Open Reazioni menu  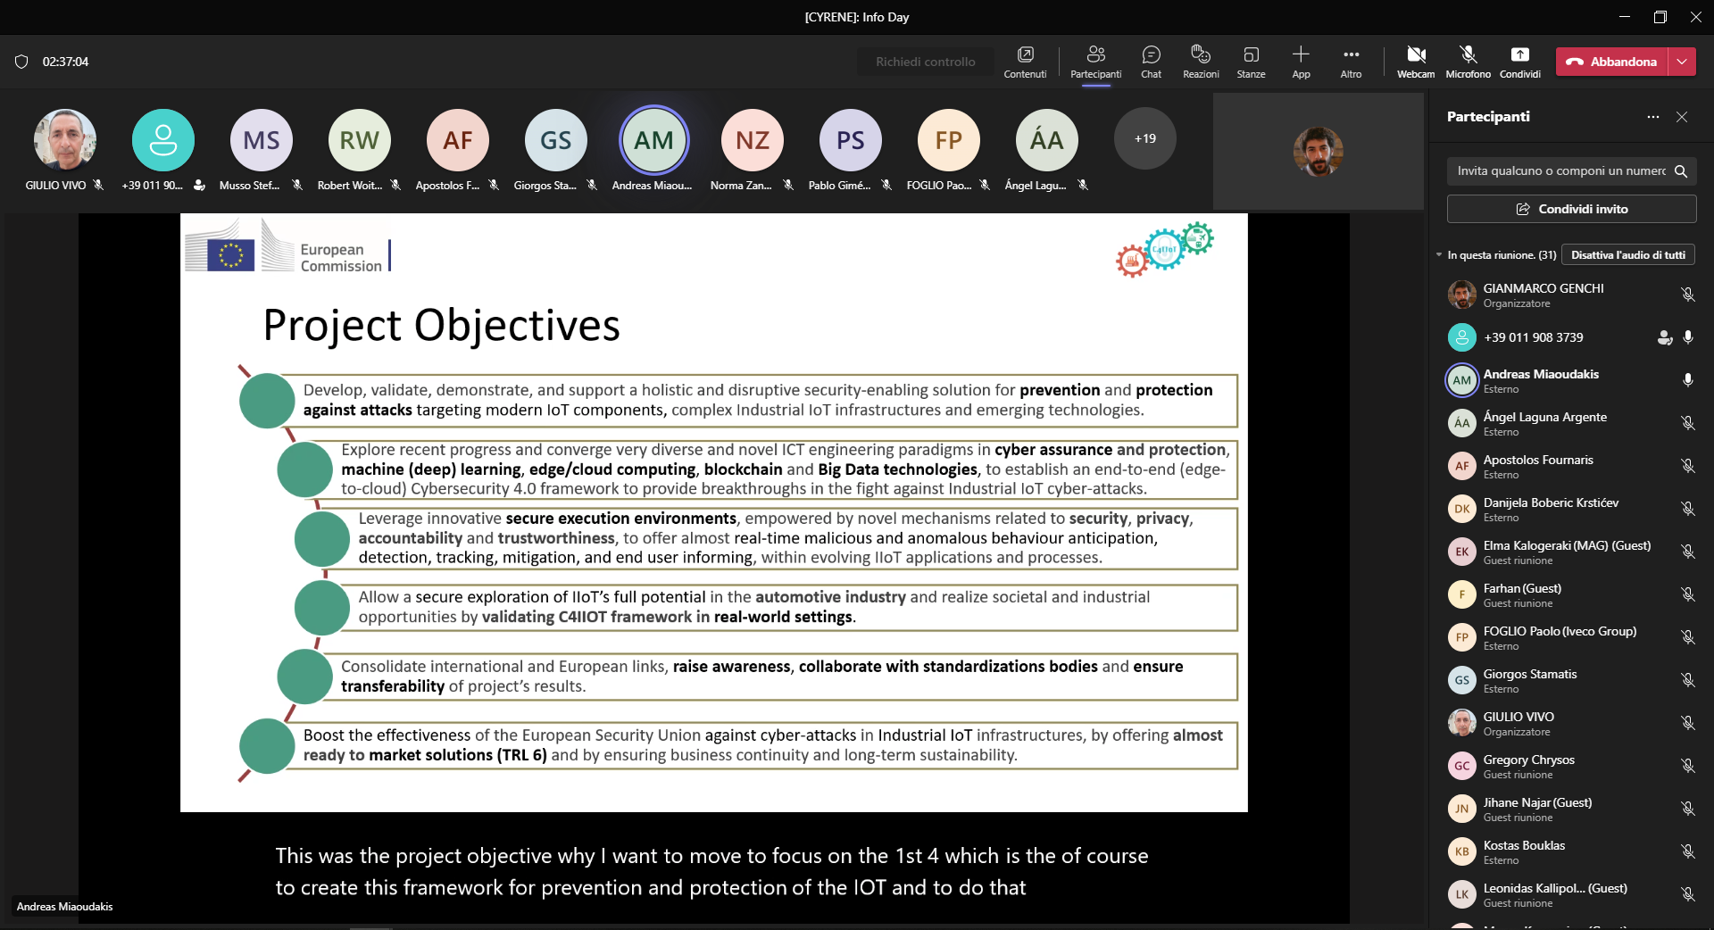[1201, 62]
